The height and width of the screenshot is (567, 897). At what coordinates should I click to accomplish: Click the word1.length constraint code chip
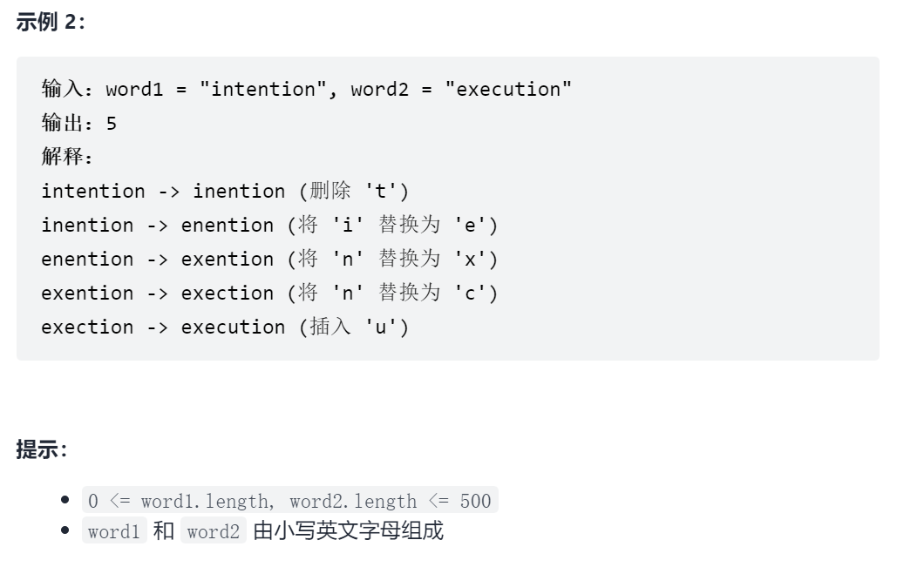pyautogui.click(x=290, y=500)
